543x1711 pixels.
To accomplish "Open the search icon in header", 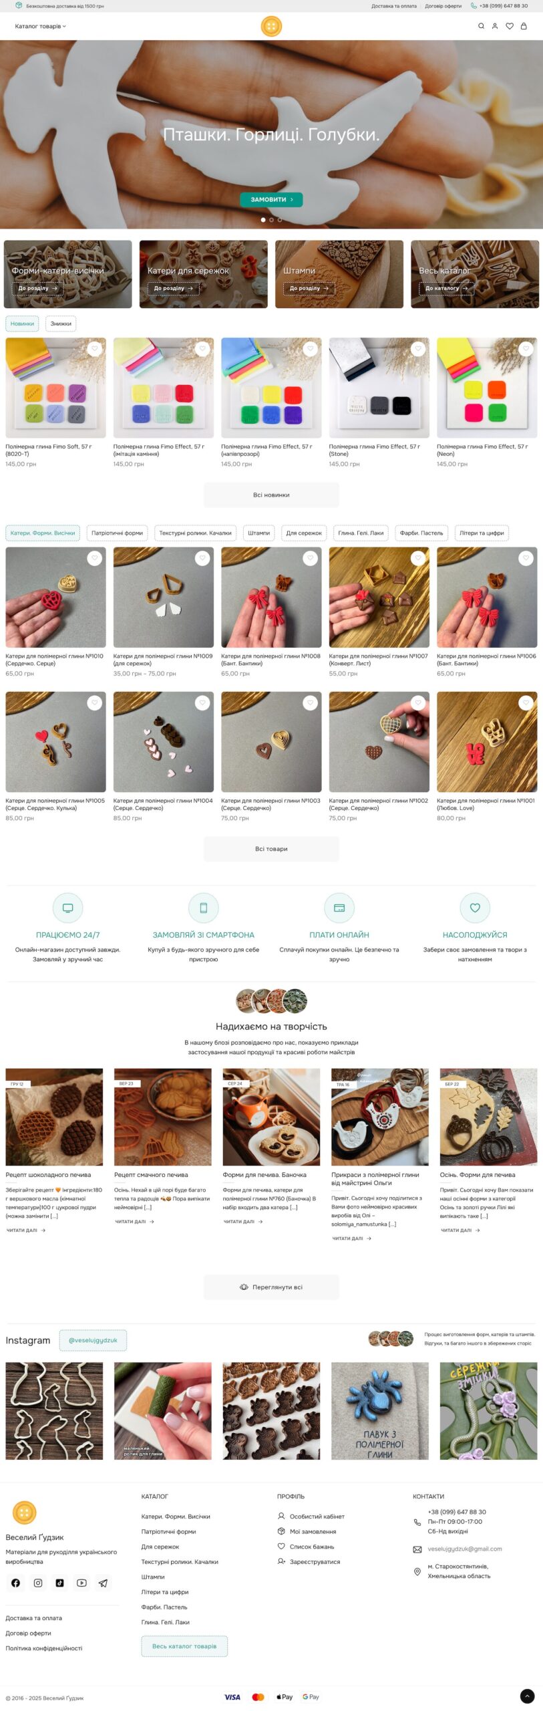I will click(481, 26).
